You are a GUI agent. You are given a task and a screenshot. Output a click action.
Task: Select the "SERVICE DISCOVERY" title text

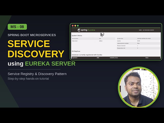click(36, 49)
